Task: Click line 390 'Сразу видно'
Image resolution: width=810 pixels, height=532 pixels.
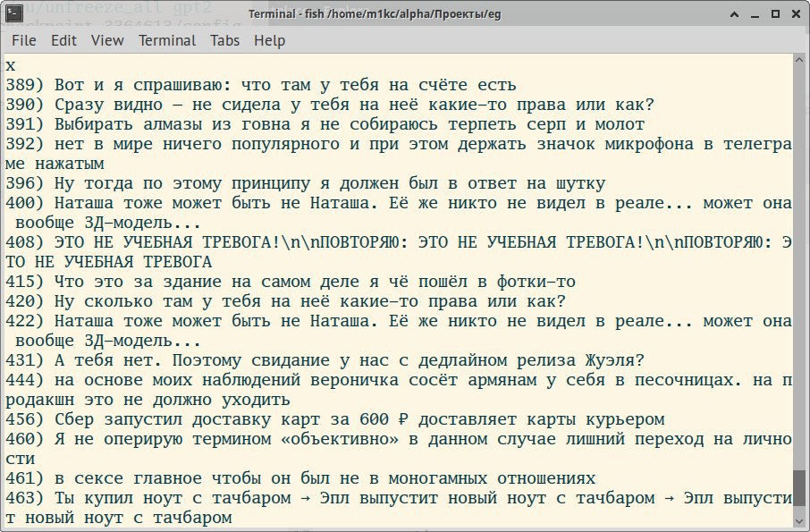Action: [330, 105]
